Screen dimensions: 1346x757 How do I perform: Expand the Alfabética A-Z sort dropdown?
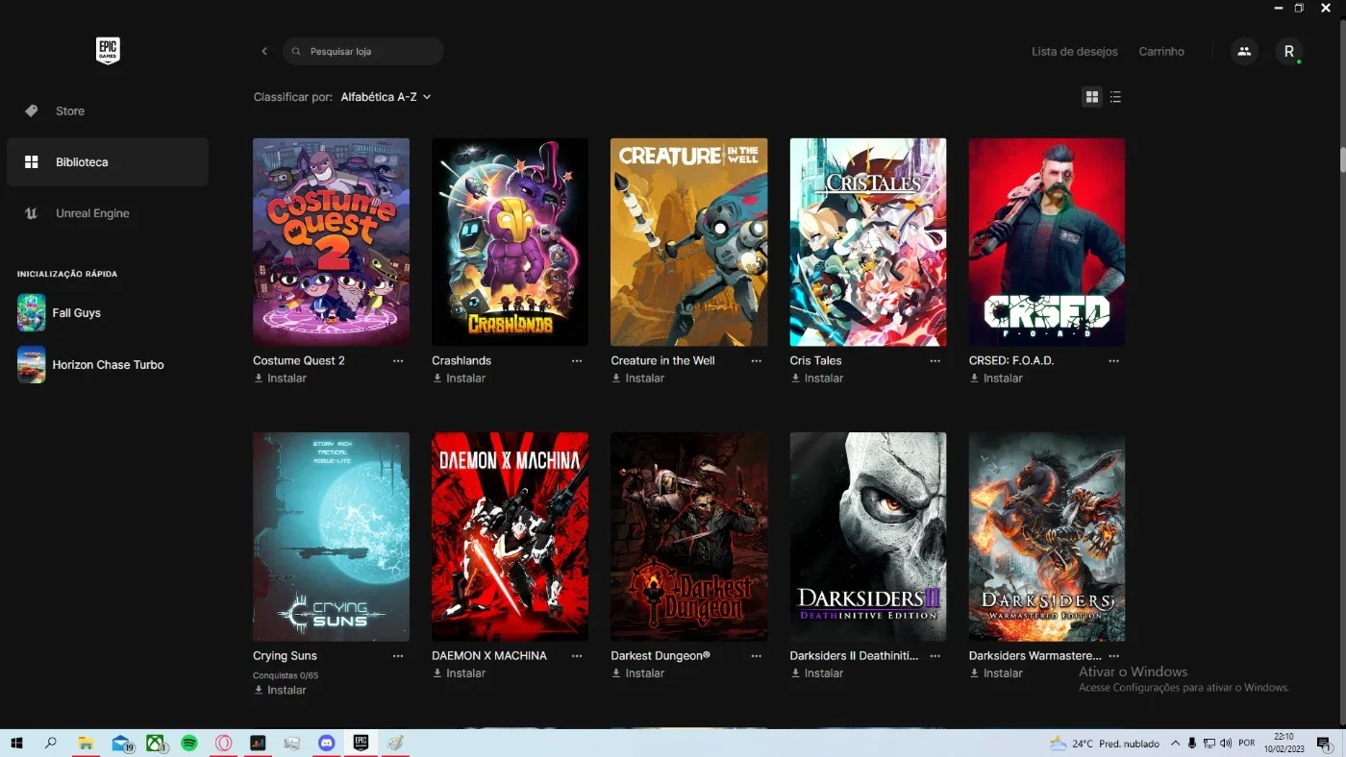click(386, 97)
